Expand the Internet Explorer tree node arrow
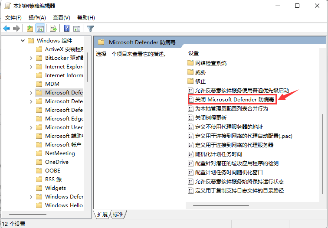This screenshot has height=228, width=328. (31, 67)
